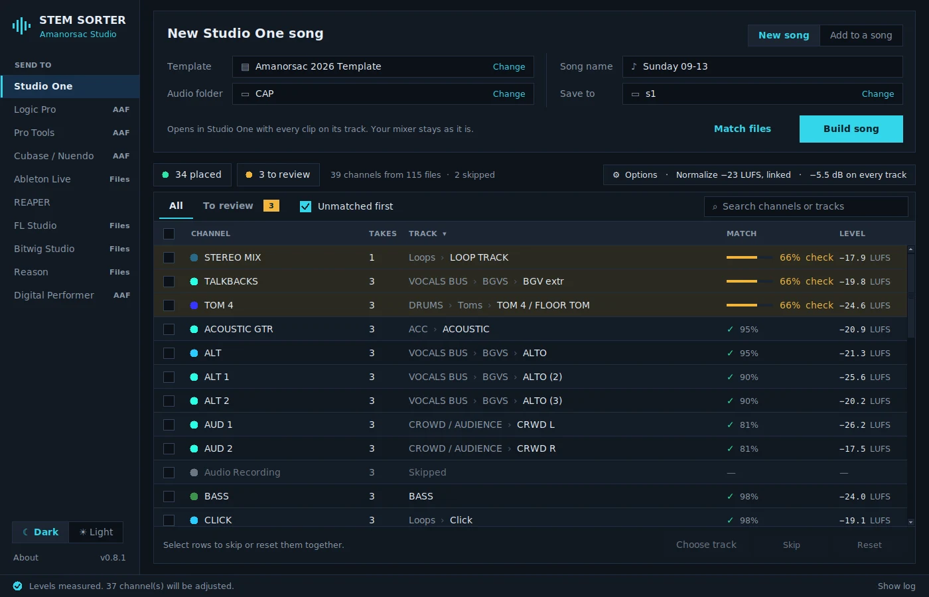Image resolution: width=929 pixels, height=597 pixels.
Task: Switch to Add to a song mode
Action: click(x=861, y=35)
